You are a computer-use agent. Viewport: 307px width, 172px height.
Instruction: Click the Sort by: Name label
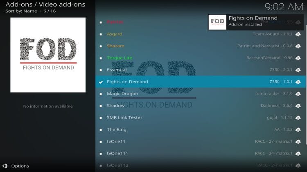21,11
